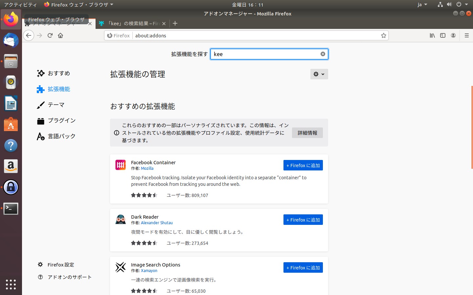473x295 pixels.
Task: Bookmark this page with the star icon
Action: [x=383, y=35]
